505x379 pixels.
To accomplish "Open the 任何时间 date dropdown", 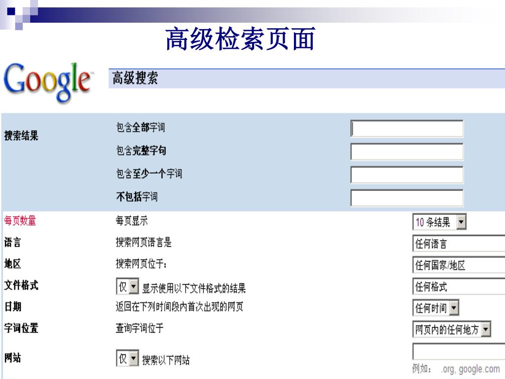I will [x=435, y=308].
